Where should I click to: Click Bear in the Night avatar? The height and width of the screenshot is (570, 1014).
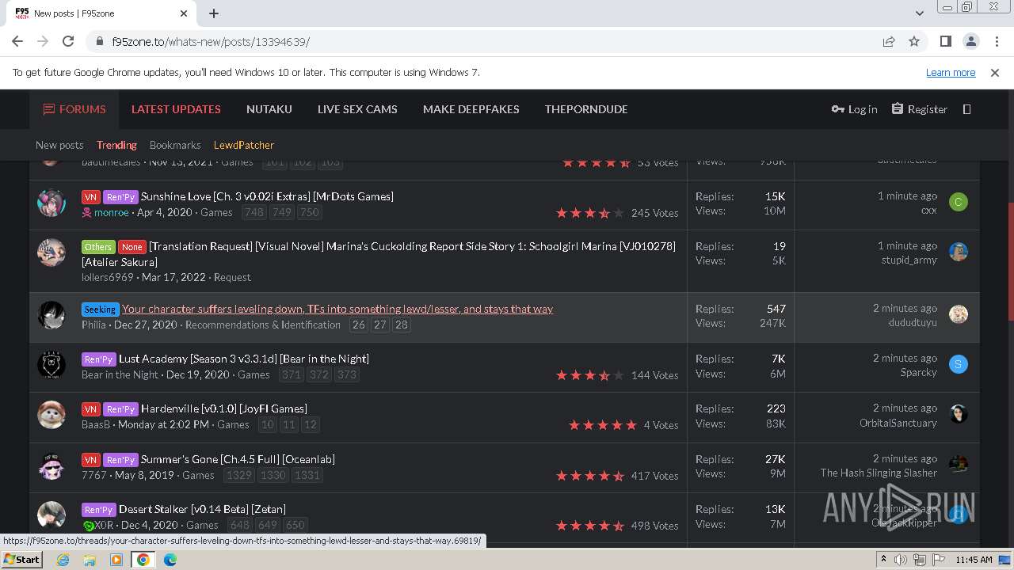click(51, 365)
